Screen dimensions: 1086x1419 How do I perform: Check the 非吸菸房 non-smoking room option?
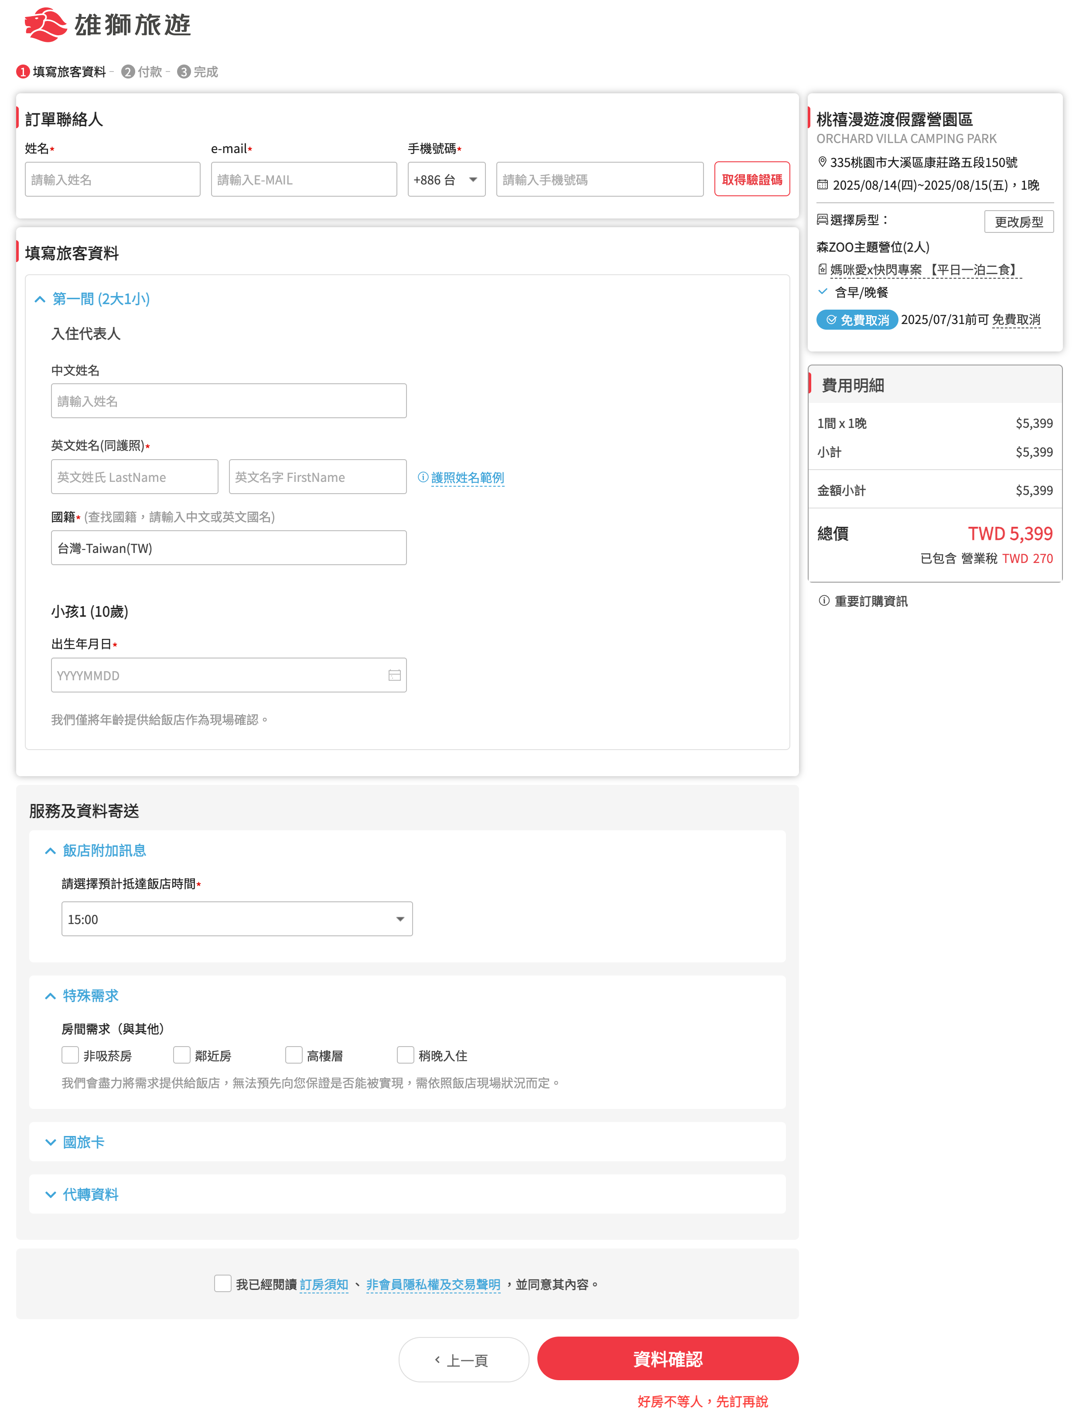[x=70, y=1054]
